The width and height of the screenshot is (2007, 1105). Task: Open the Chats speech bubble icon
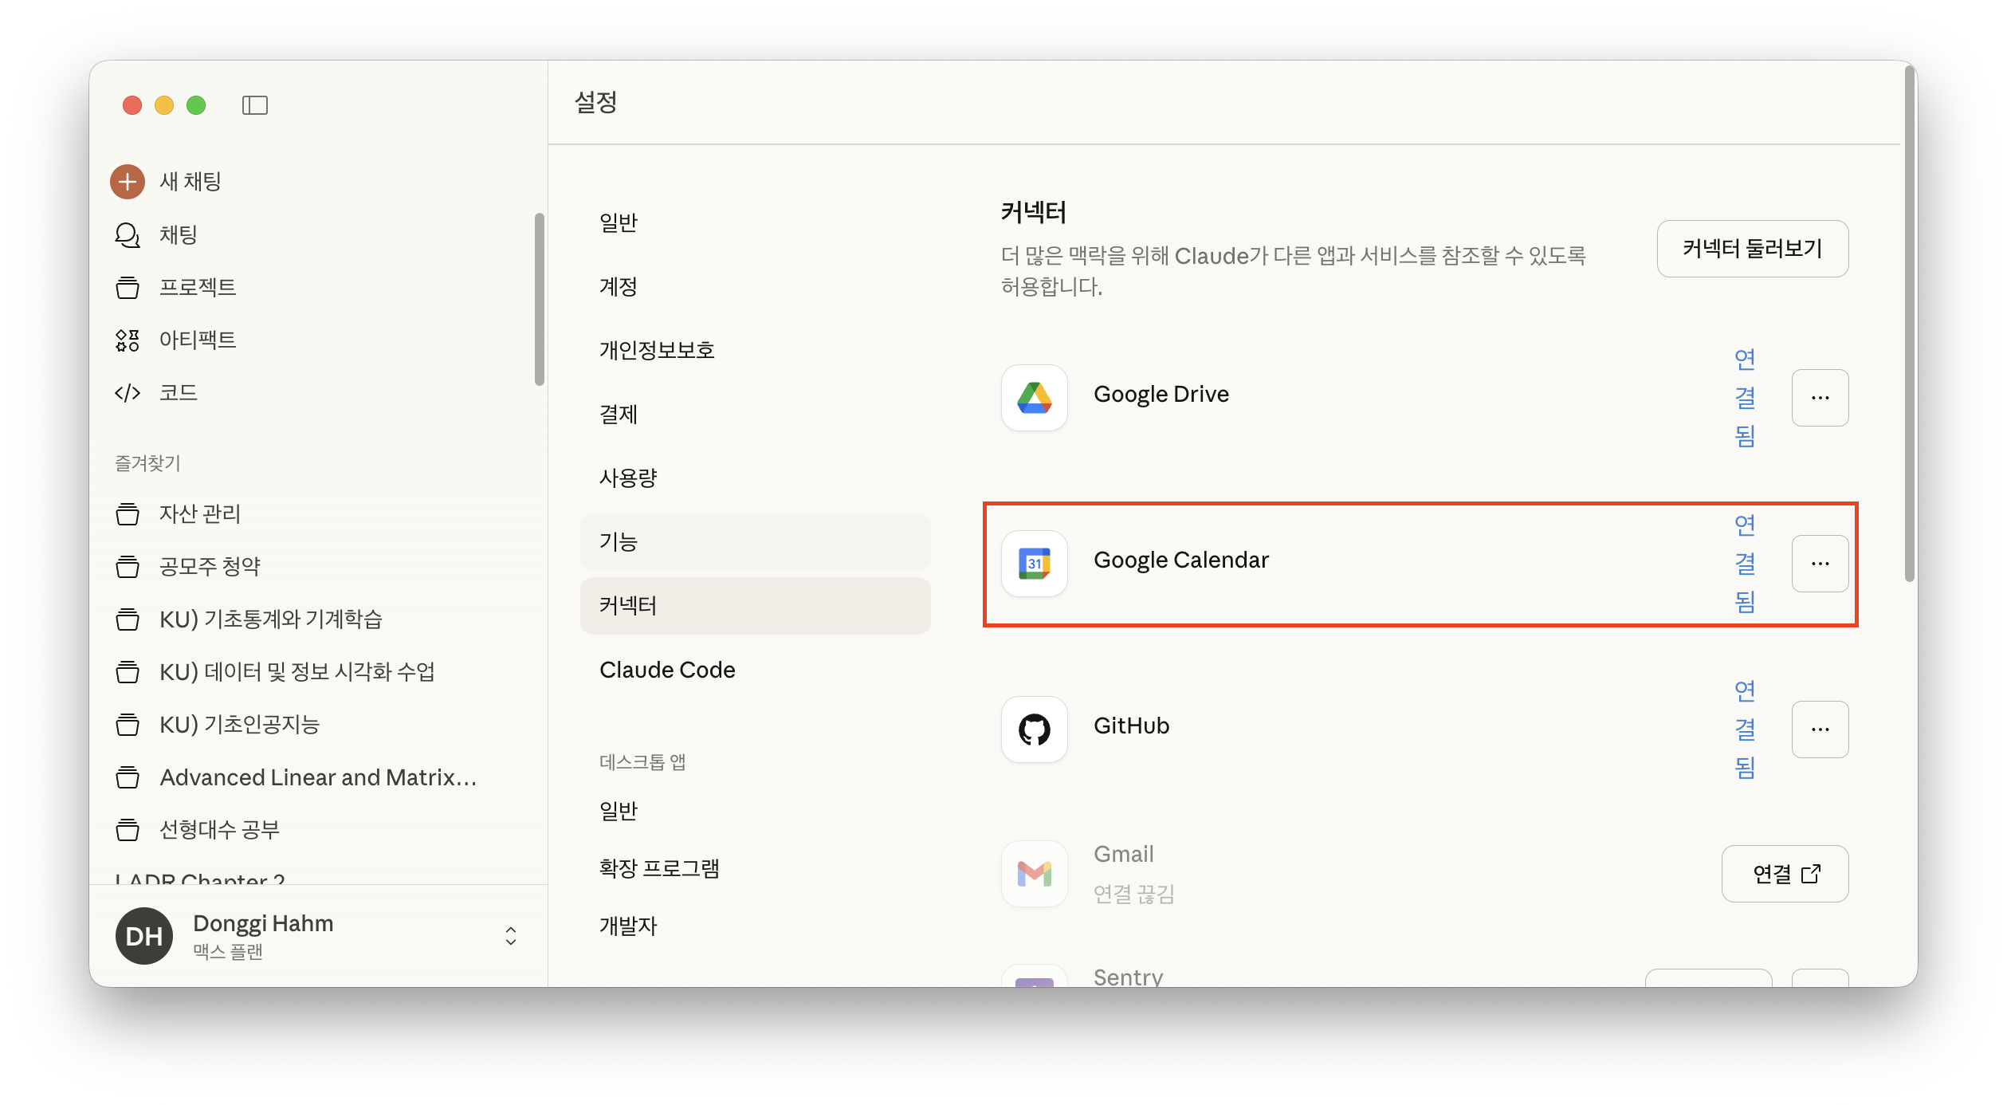pyautogui.click(x=128, y=235)
